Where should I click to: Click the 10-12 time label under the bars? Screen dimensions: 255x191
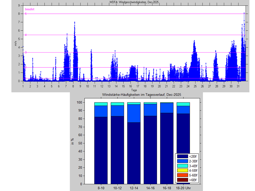tap(117, 188)
